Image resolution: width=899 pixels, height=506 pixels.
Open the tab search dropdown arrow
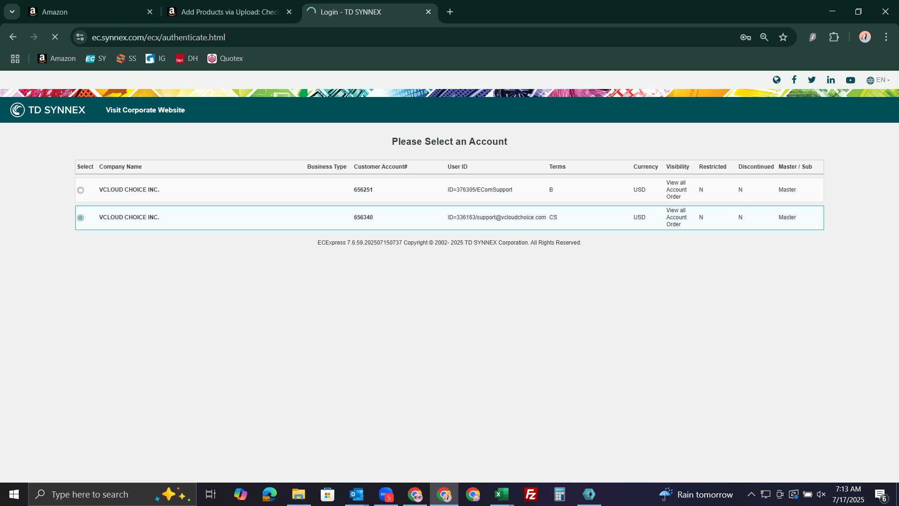(12, 12)
